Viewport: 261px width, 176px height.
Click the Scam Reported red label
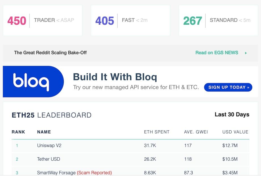tap(94, 173)
